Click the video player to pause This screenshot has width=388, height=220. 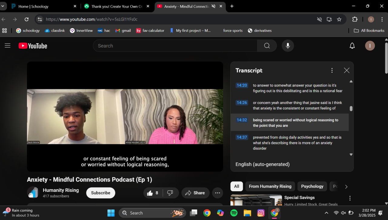point(125,117)
